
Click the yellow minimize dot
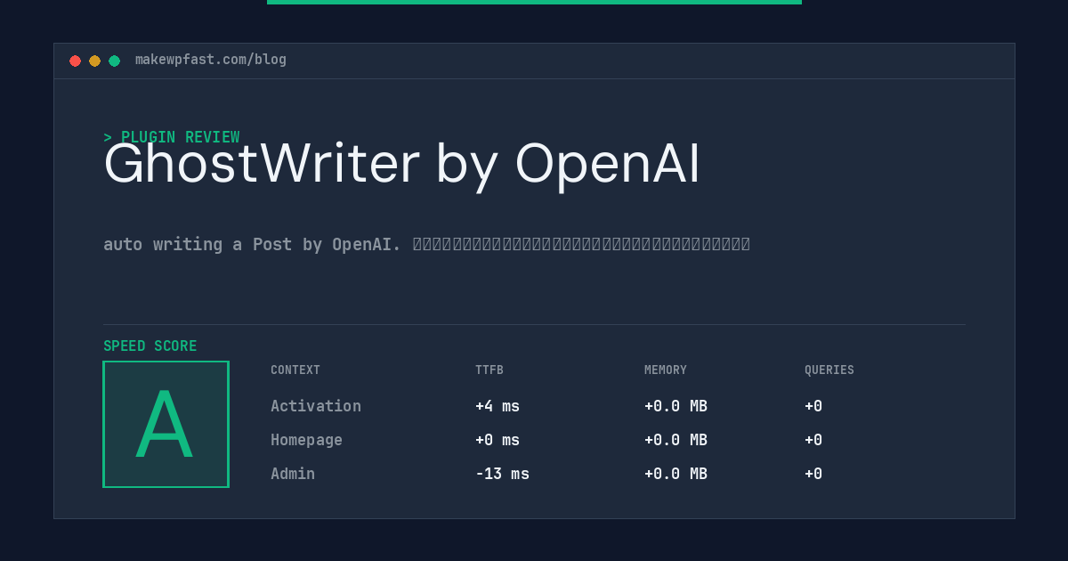94,61
